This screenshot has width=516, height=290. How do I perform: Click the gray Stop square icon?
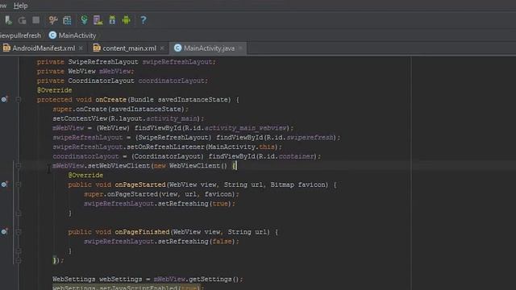[35, 20]
